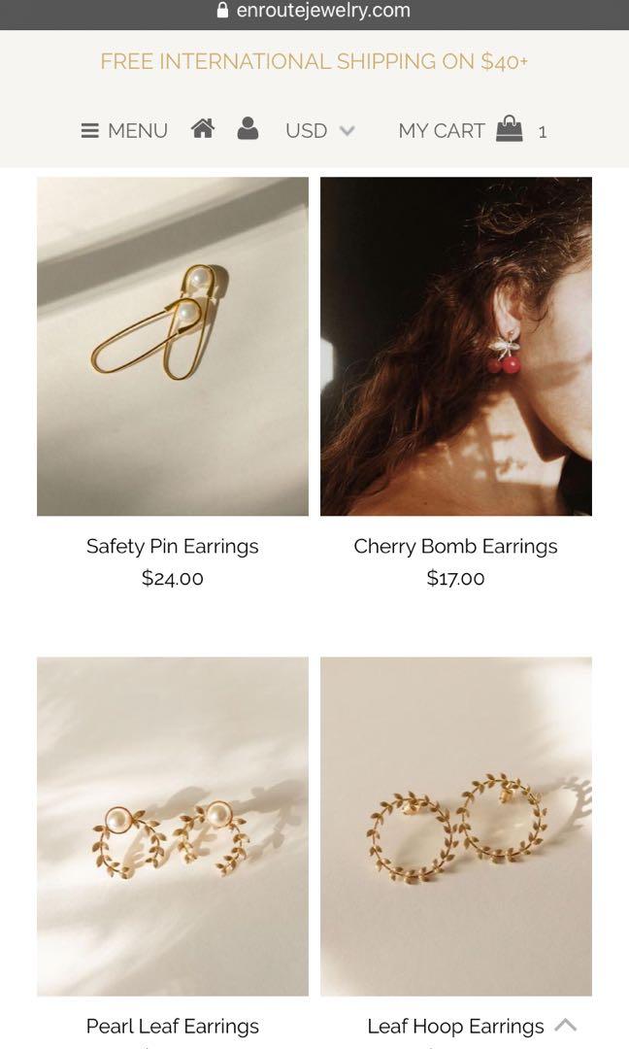The image size is (629, 1049).
Task: View the Cherry Bomb Earrings photo
Action: (x=456, y=346)
